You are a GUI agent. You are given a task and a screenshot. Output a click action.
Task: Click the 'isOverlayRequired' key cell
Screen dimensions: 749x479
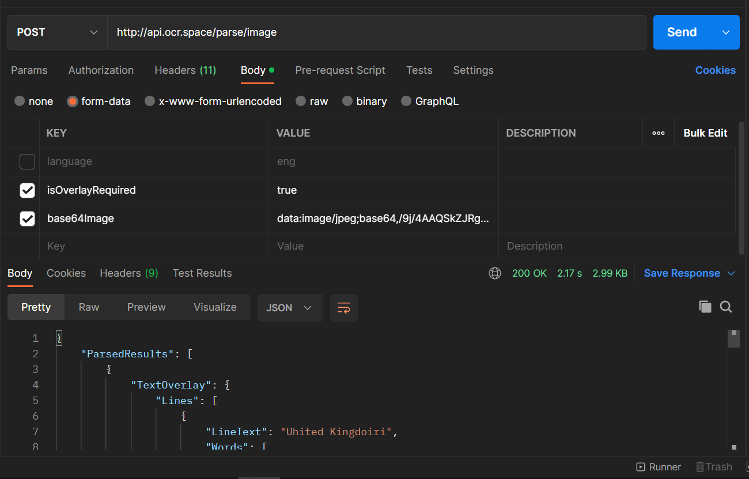(x=154, y=190)
